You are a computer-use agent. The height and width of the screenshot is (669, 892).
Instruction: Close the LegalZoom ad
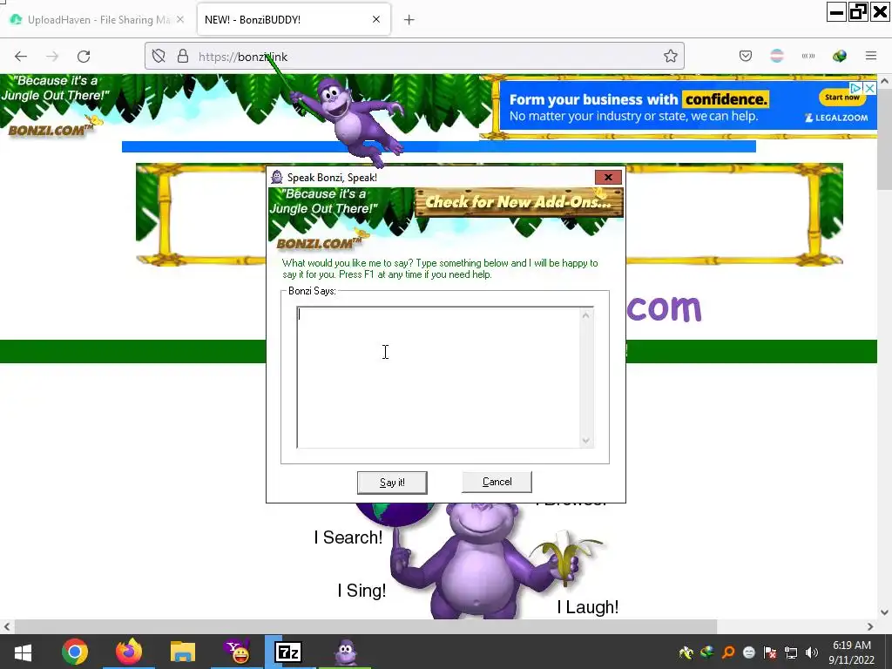click(870, 88)
